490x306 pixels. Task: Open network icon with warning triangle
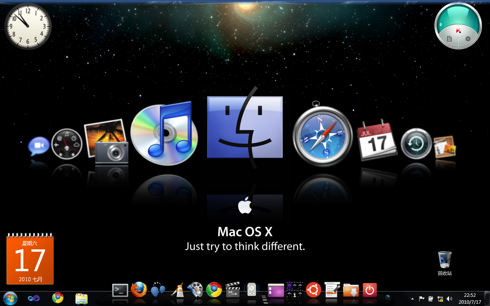pyautogui.click(x=440, y=299)
